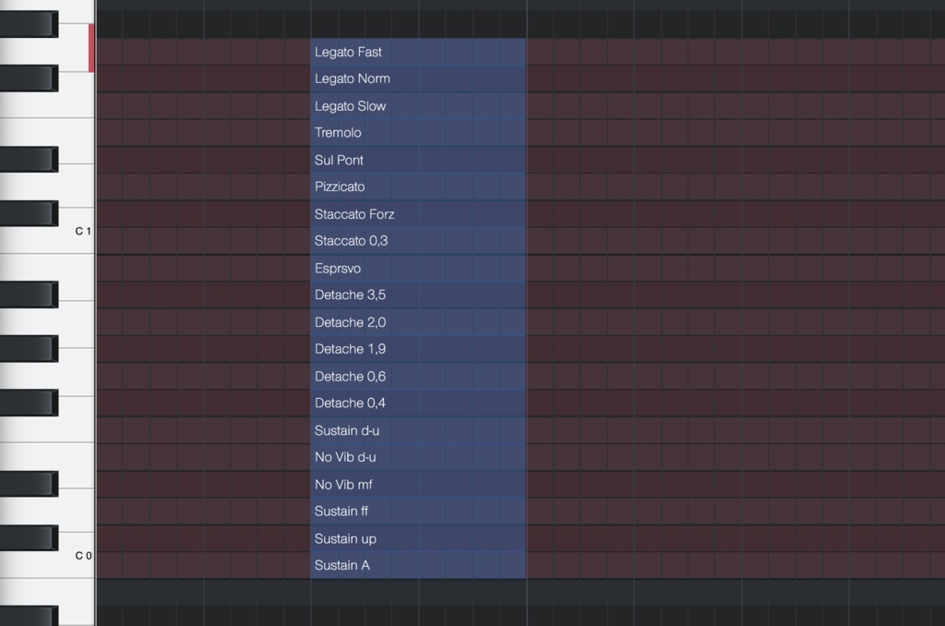945x626 pixels.
Task: Choose the Detache 2,0 keyswitch
Action: pos(415,321)
